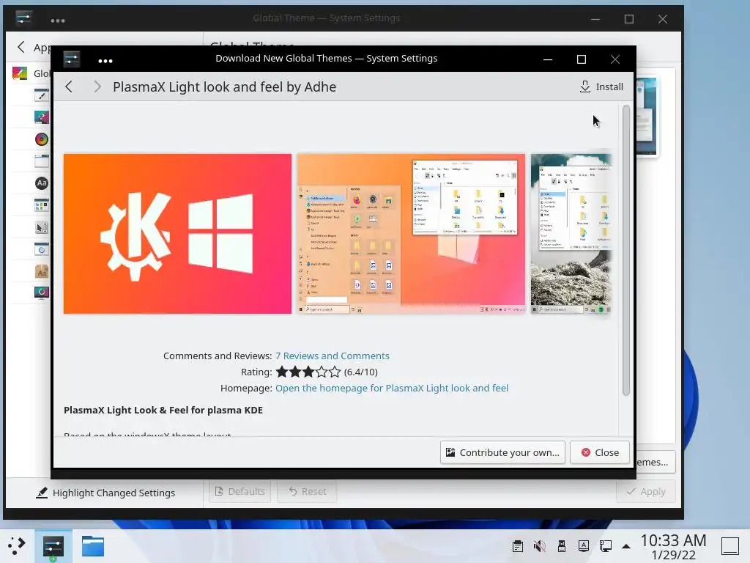The image size is (750, 563).
Task: Install the PlasmaX Light theme
Action: click(x=601, y=87)
